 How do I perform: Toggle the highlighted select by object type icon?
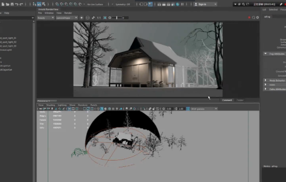[39, 4]
